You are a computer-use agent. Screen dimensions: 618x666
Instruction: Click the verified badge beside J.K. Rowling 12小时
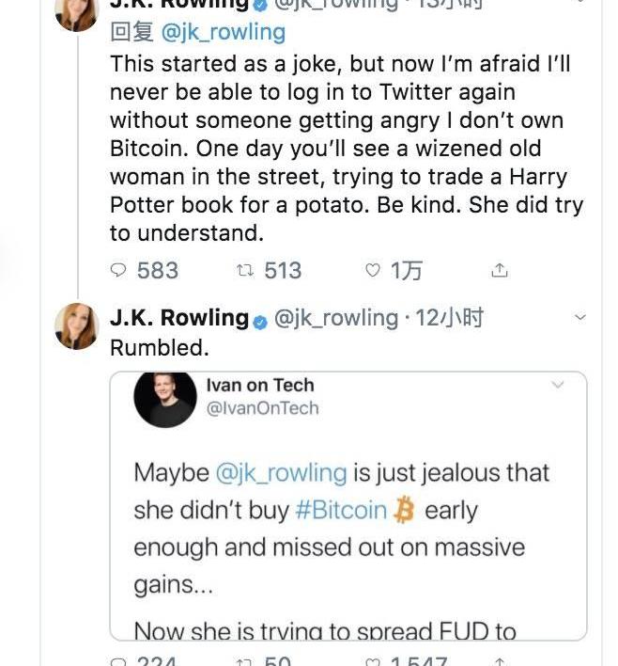(260, 323)
